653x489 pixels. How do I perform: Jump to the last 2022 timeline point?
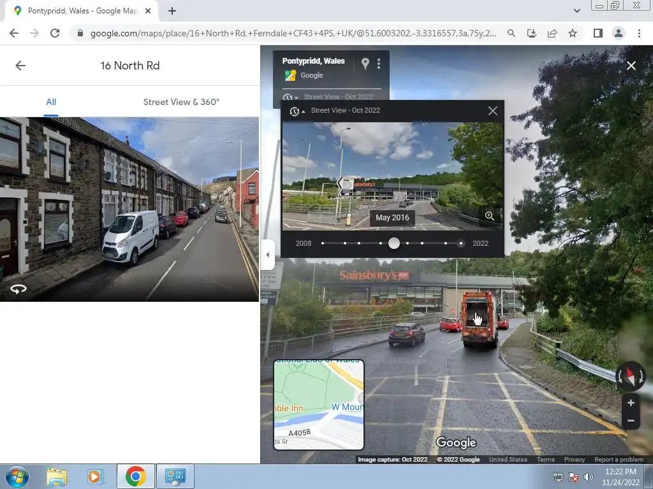pos(460,243)
